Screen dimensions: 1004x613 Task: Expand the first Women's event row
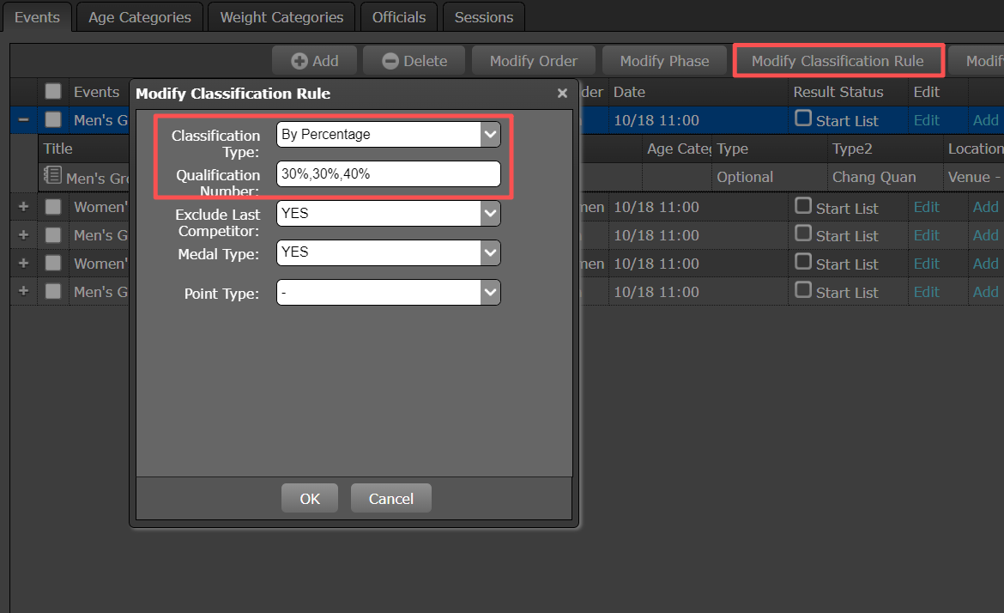click(23, 207)
